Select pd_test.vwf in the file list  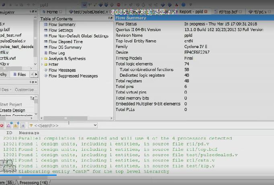point(11,35)
